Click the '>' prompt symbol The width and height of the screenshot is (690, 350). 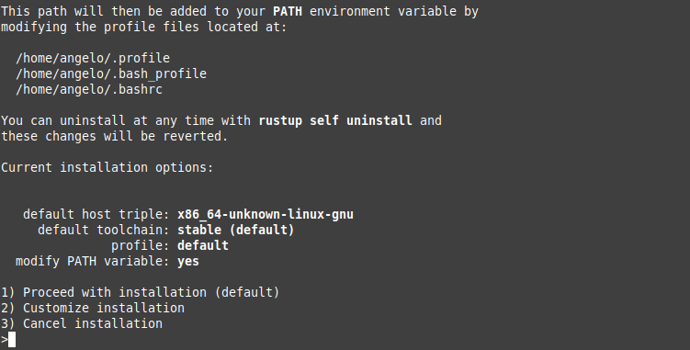click(x=5, y=339)
